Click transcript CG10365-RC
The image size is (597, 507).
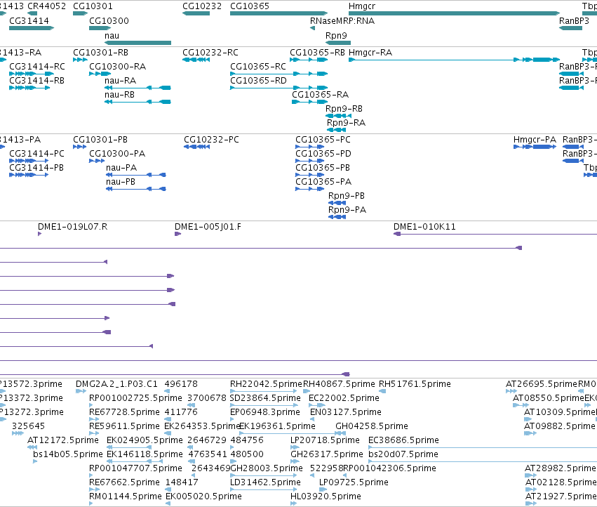click(257, 66)
